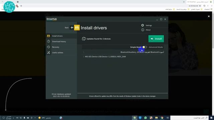Click the Simple Mode label
Image resolution: width=214 pixels, height=120 pixels.
pyautogui.click(x=136, y=47)
